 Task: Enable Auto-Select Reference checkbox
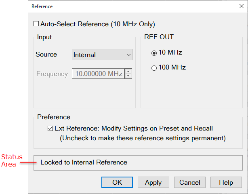pos(36,24)
